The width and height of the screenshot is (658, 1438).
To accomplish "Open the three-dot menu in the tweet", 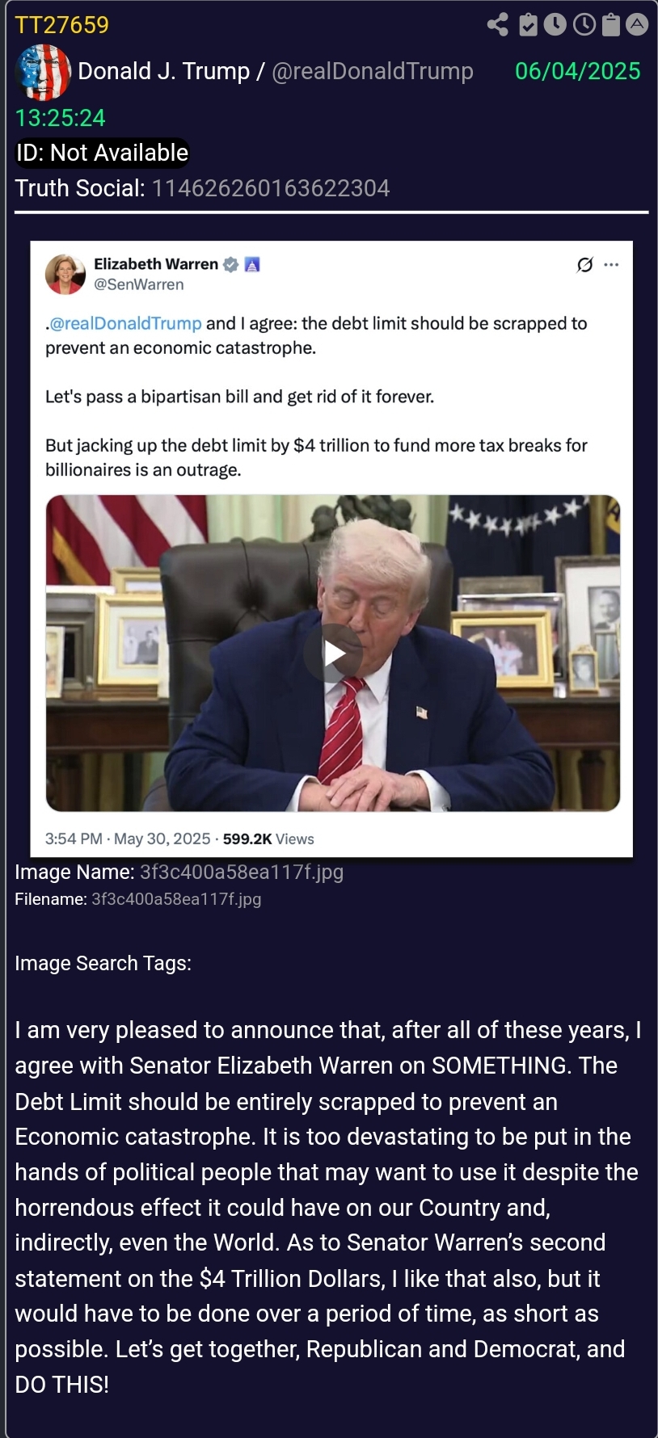I will pos(611,264).
